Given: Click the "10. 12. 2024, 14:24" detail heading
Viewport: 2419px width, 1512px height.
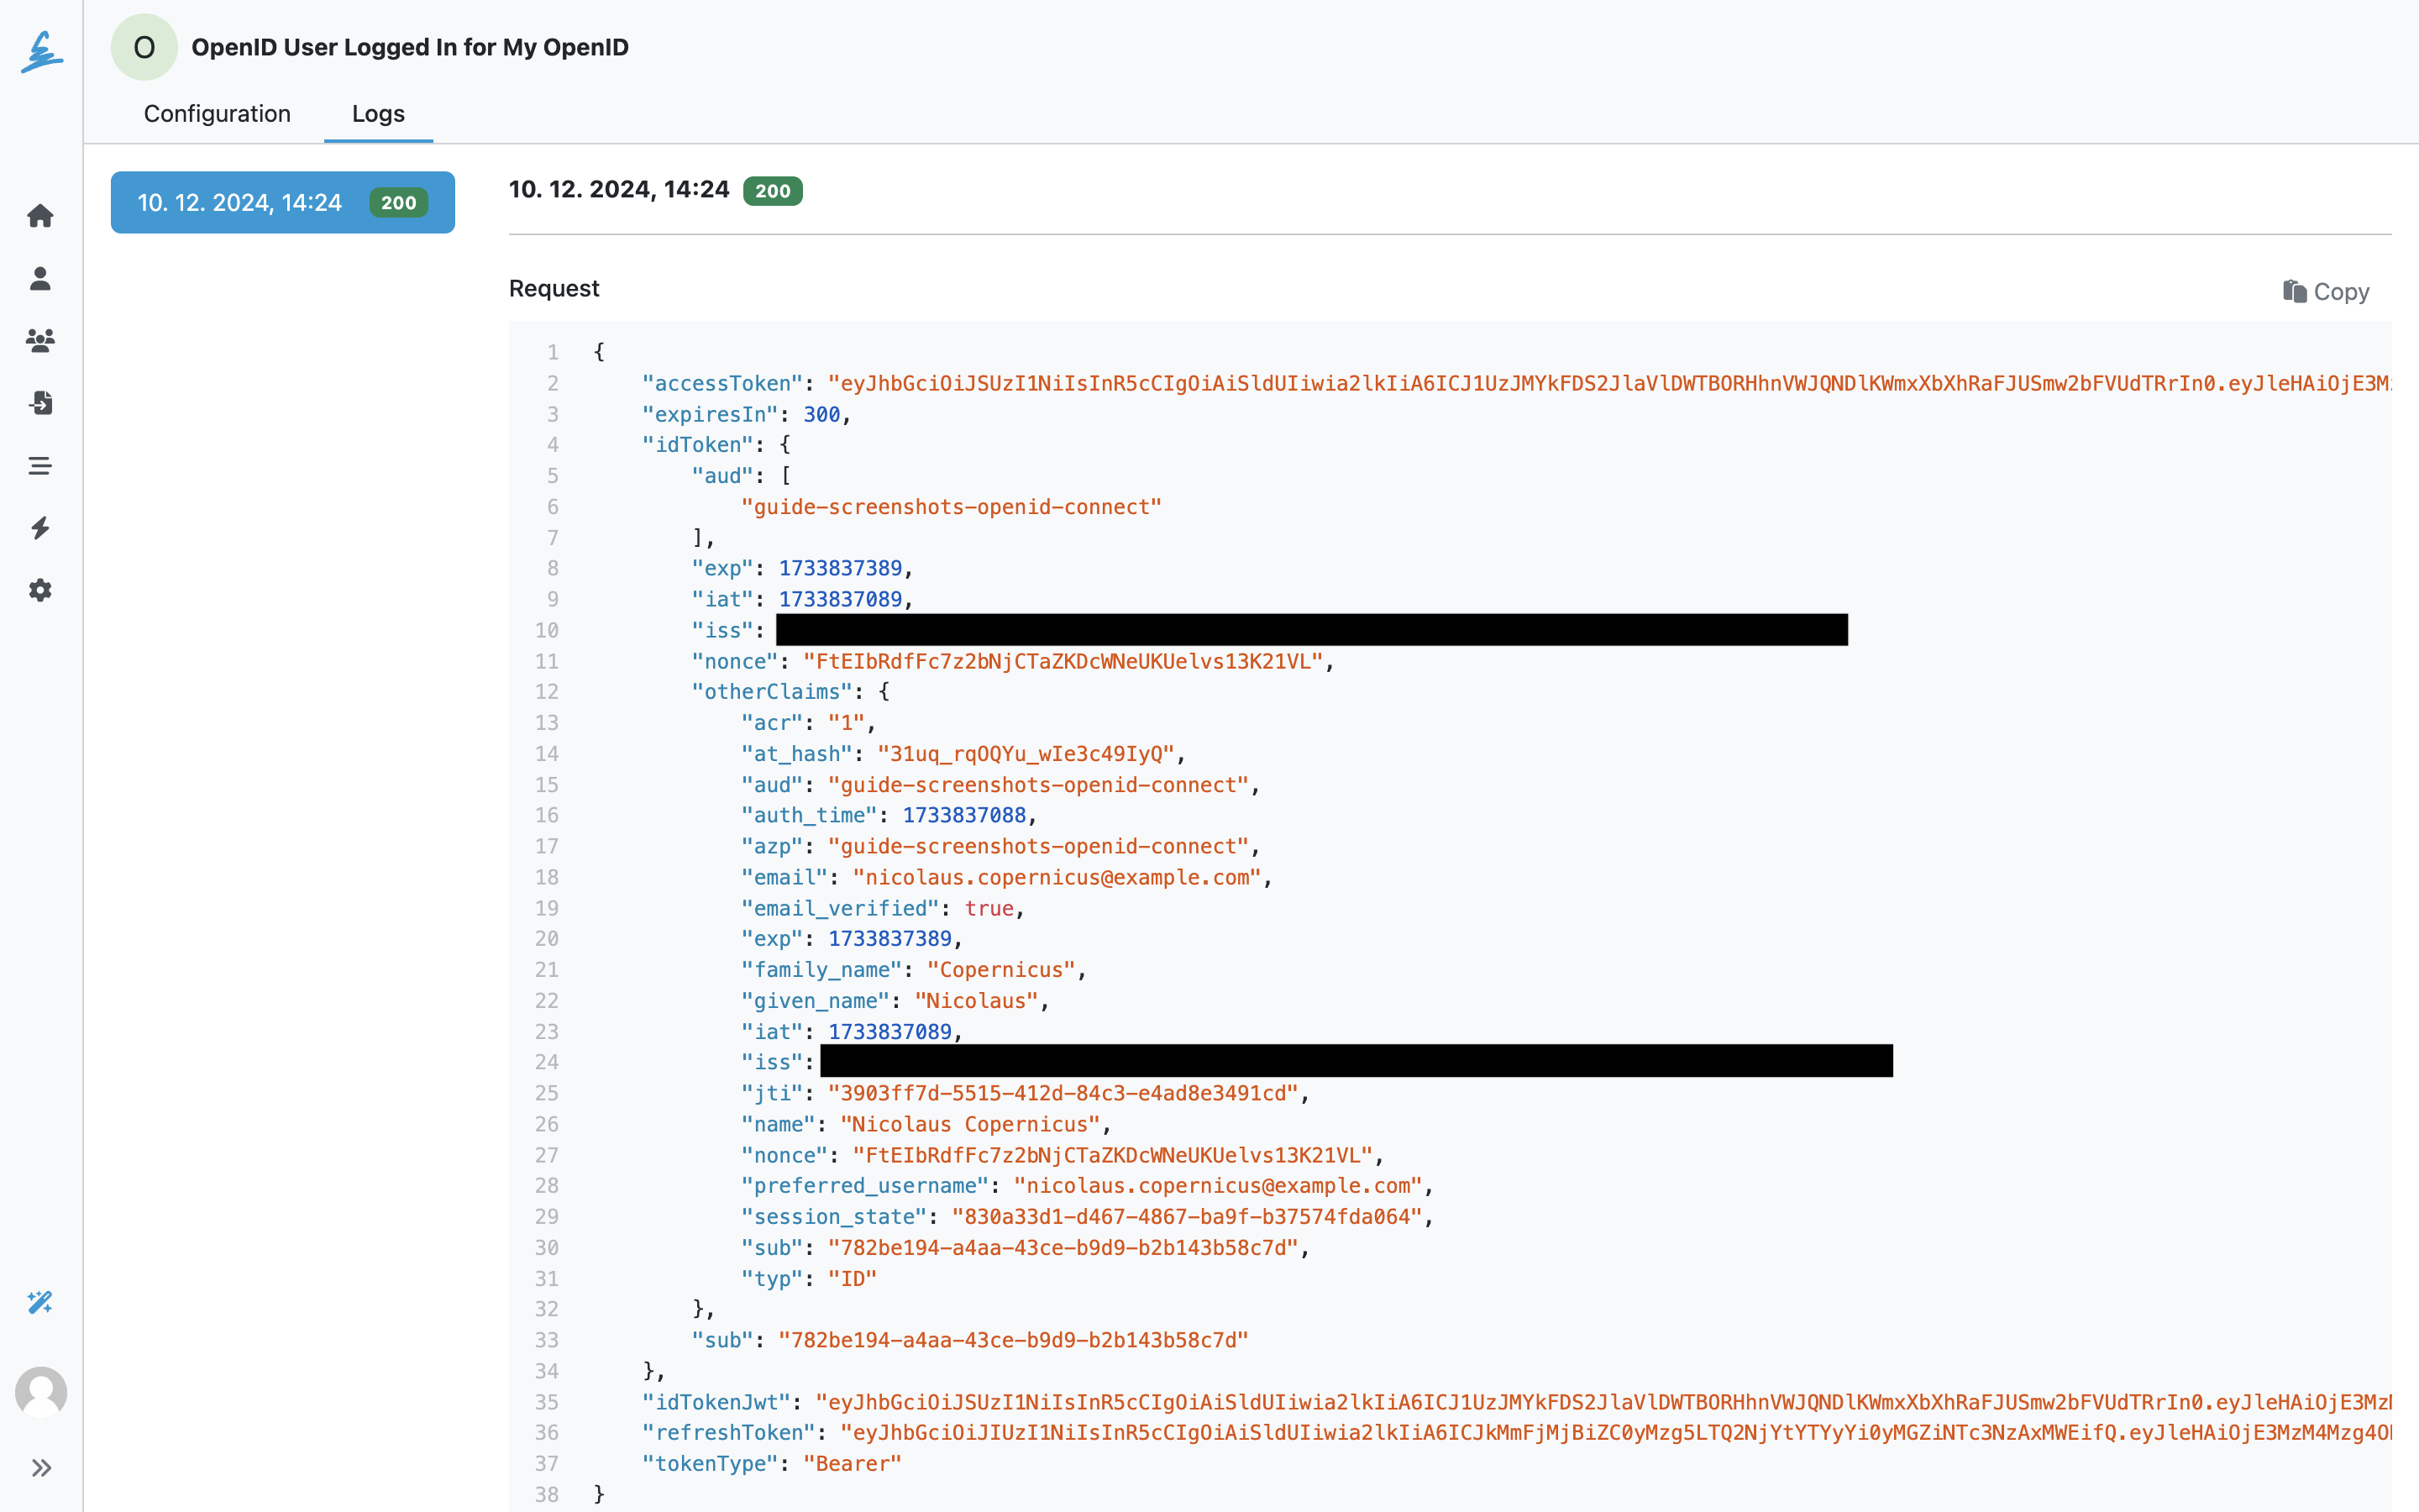Looking at the screenshot, I should click(x=619, y=190).
